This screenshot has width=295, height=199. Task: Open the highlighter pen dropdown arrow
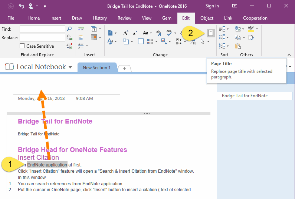click(x=257, y=29)
